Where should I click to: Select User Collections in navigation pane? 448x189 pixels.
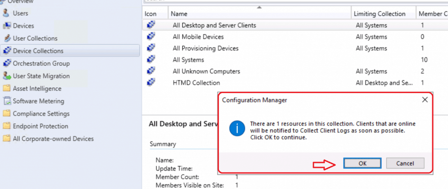[35, 38]
